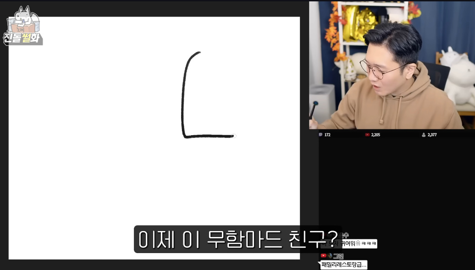Image resolution: width=475 pixels, height=270 pixels.
Task: Click the 2,205 YouTube viewer number
Action: tap(376, 135)
